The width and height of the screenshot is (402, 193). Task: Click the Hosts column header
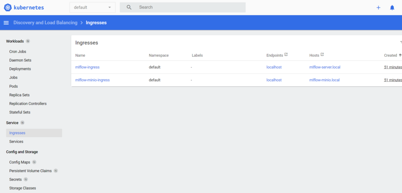314,55
